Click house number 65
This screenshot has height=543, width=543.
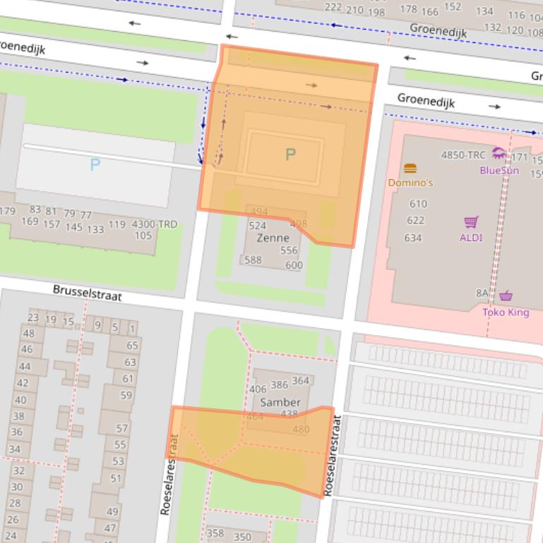[x=132, y=346]
